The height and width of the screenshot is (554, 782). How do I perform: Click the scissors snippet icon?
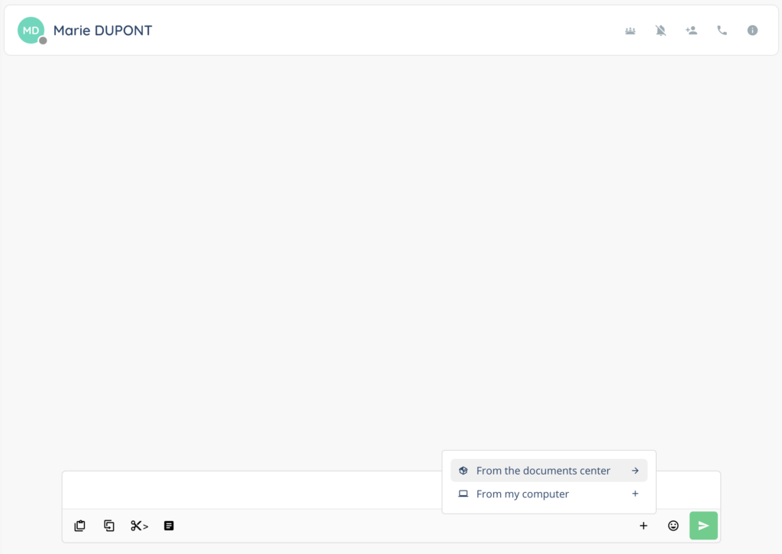[x=139, y=526]
